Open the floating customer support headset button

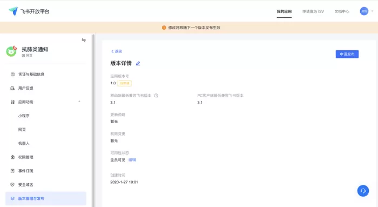(x=363, y=191)
